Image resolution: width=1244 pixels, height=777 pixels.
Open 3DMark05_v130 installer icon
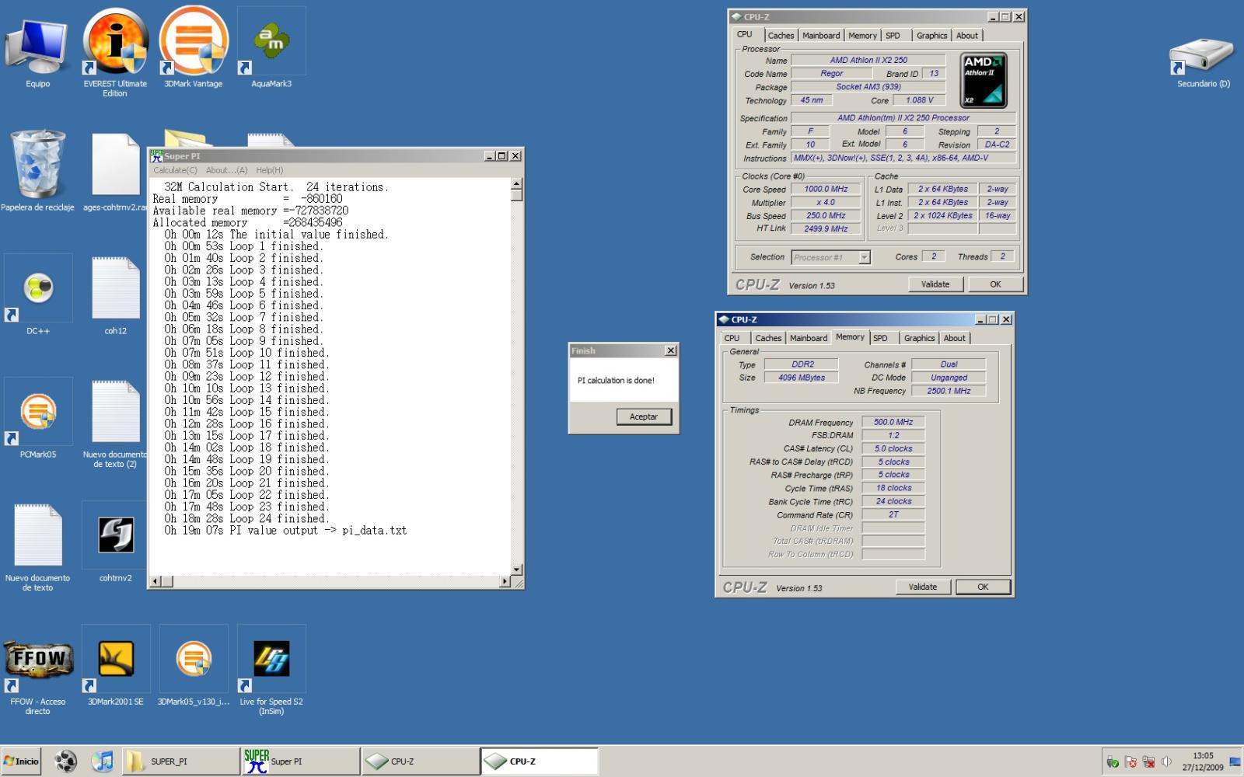193,666
